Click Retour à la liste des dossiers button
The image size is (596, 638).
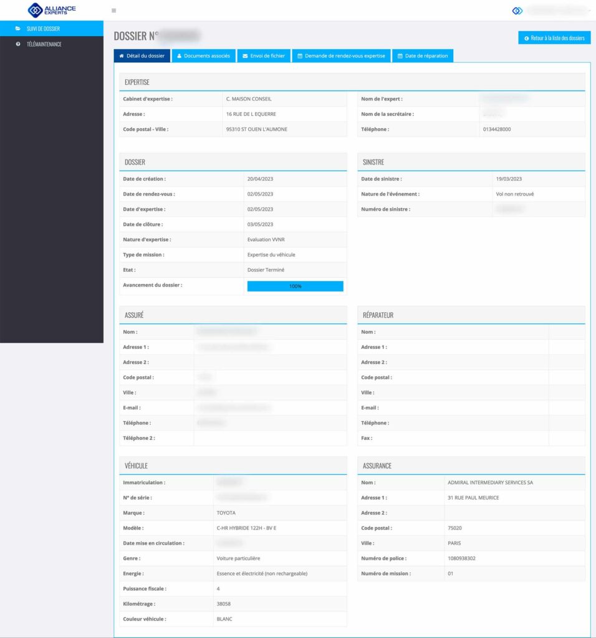tap(554, 38)
